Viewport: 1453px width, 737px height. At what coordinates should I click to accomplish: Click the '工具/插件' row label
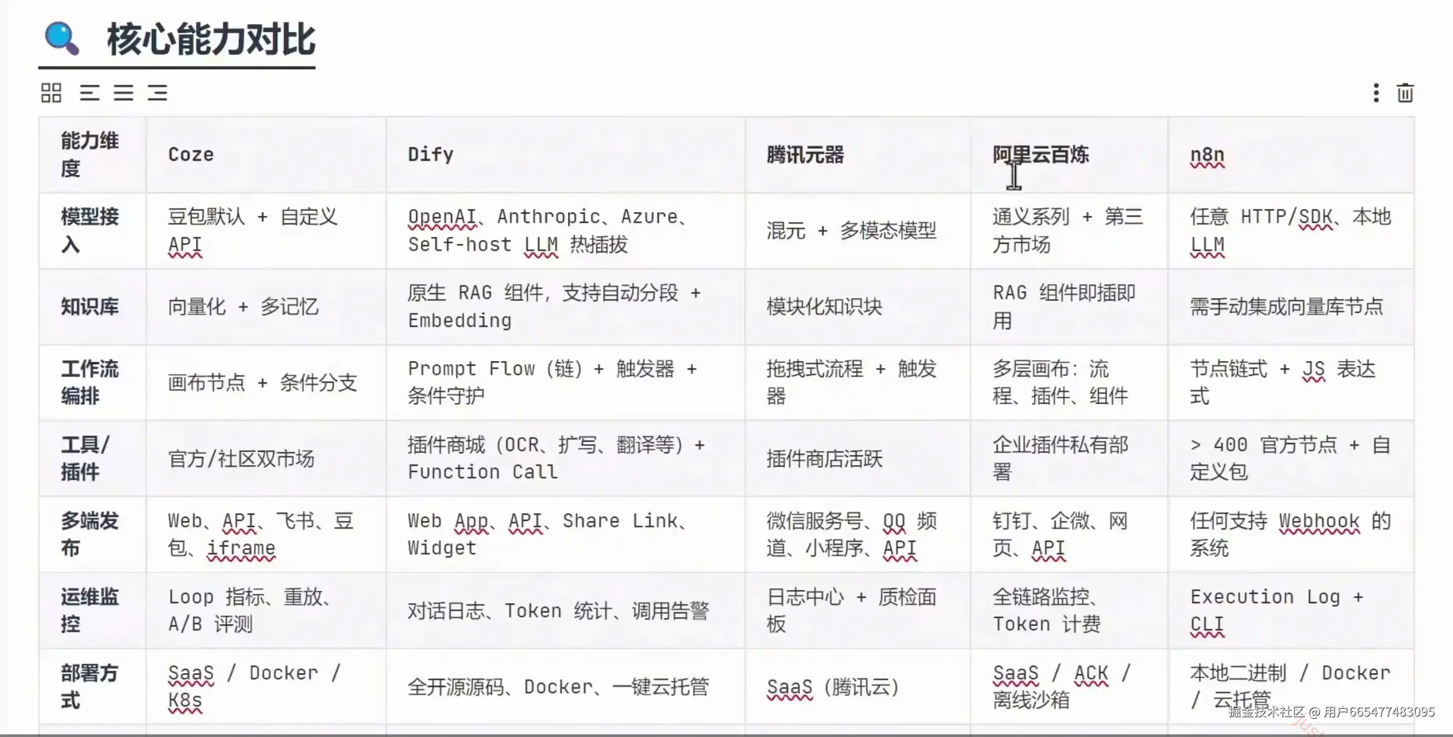point(93,458)
